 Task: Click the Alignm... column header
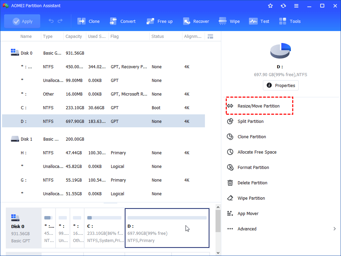[x=193, y=37]
